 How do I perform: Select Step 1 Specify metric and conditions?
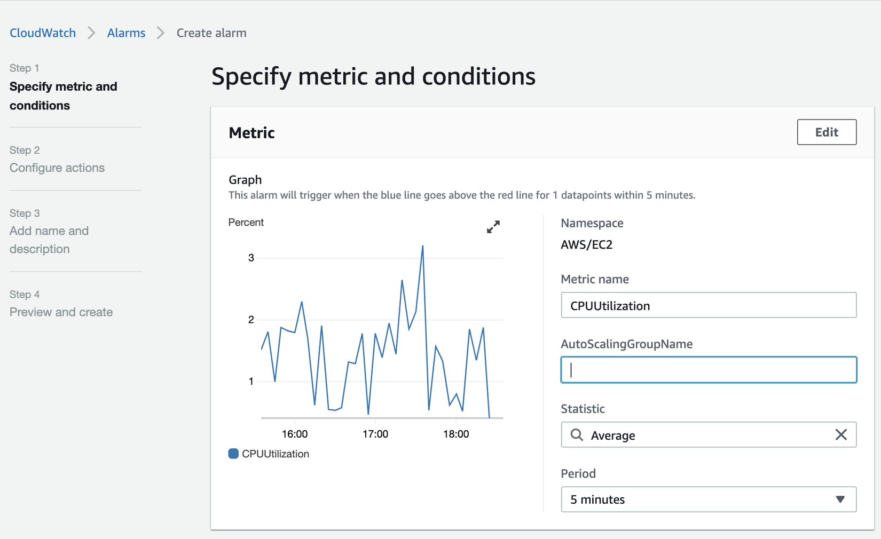tap(63, 96)
